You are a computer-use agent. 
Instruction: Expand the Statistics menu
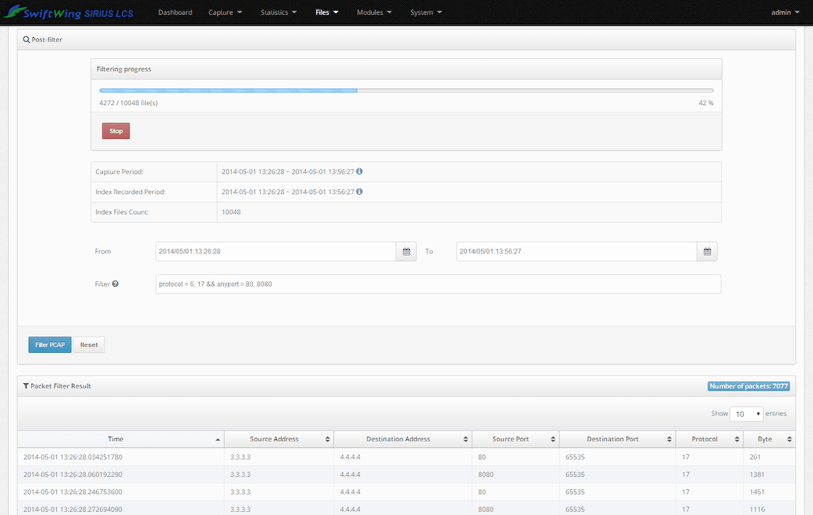click(x=279, y=12)
